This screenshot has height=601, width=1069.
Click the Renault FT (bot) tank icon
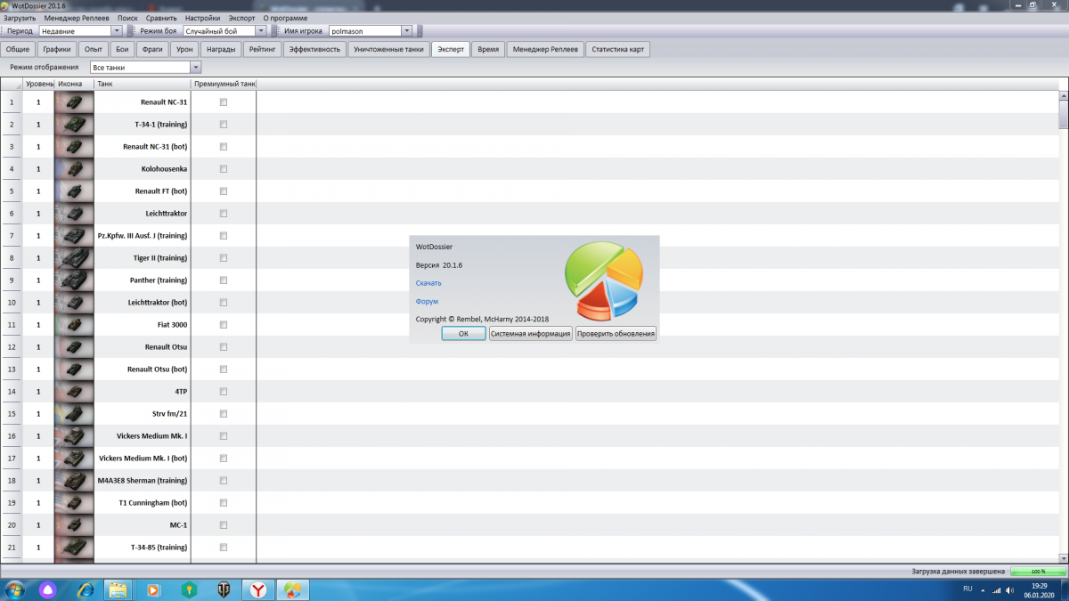coord(74,191)
